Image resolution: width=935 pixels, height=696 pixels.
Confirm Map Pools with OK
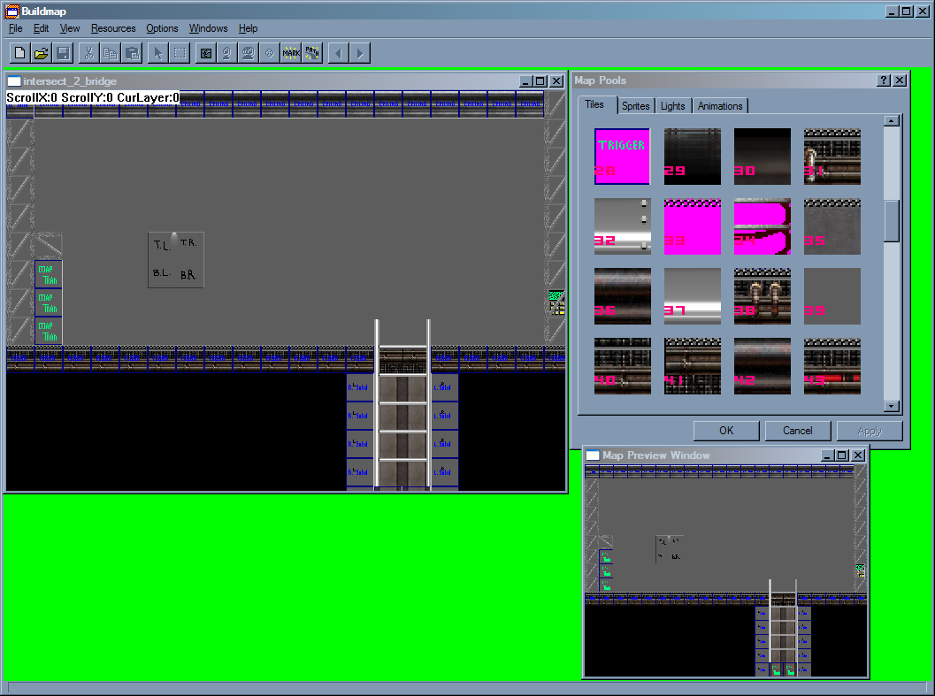click(x=725, y=431)
